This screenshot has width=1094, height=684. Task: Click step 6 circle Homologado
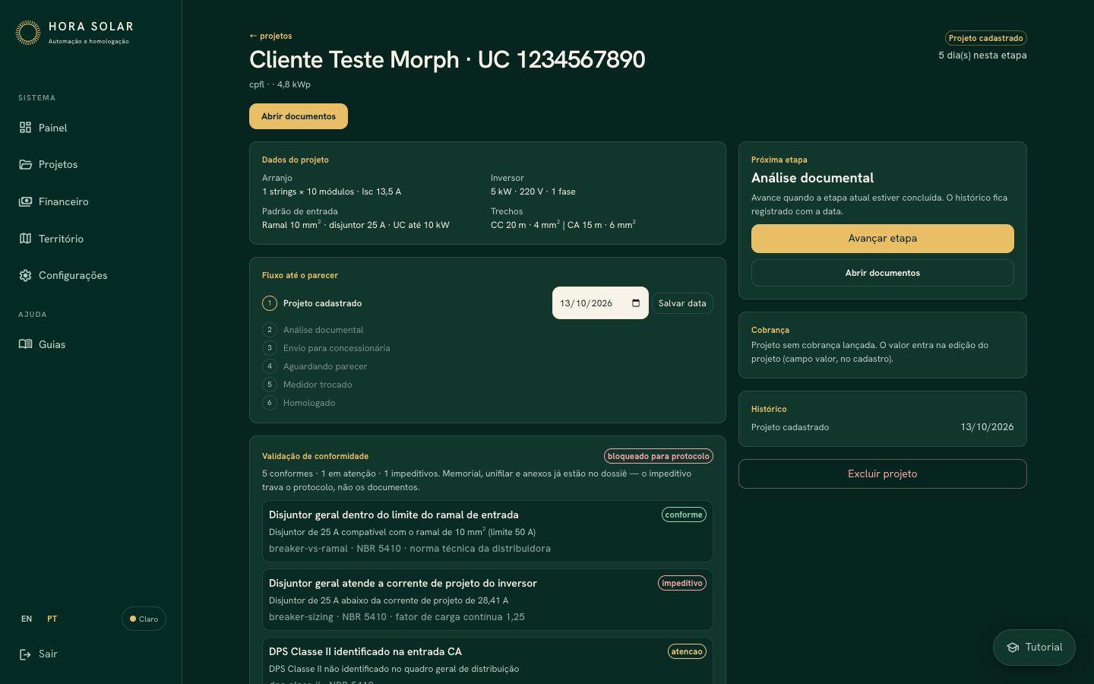pyautogui.click(x=270, y=403)
